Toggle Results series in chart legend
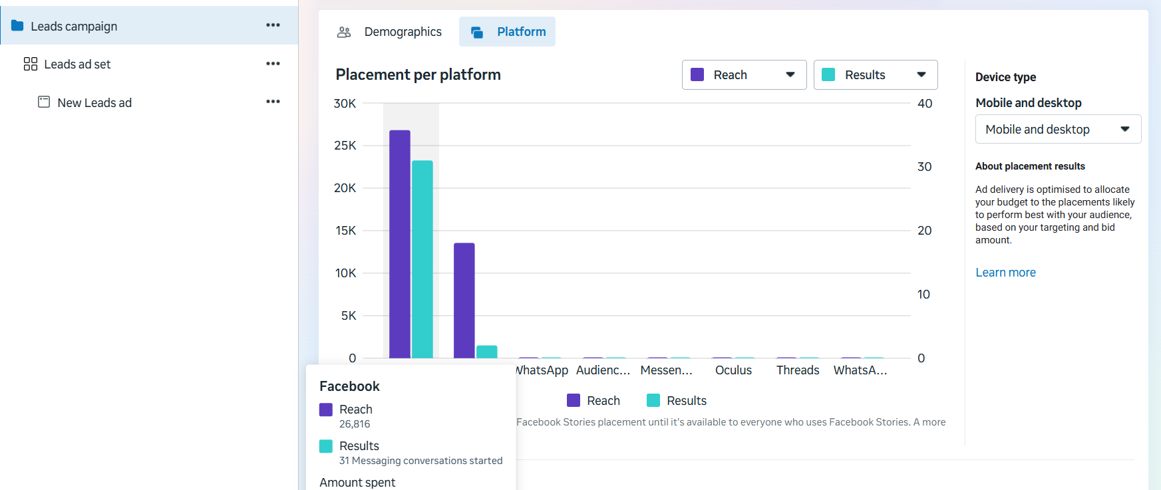This screenshot has width=1161, height=490. pos(677,400)
